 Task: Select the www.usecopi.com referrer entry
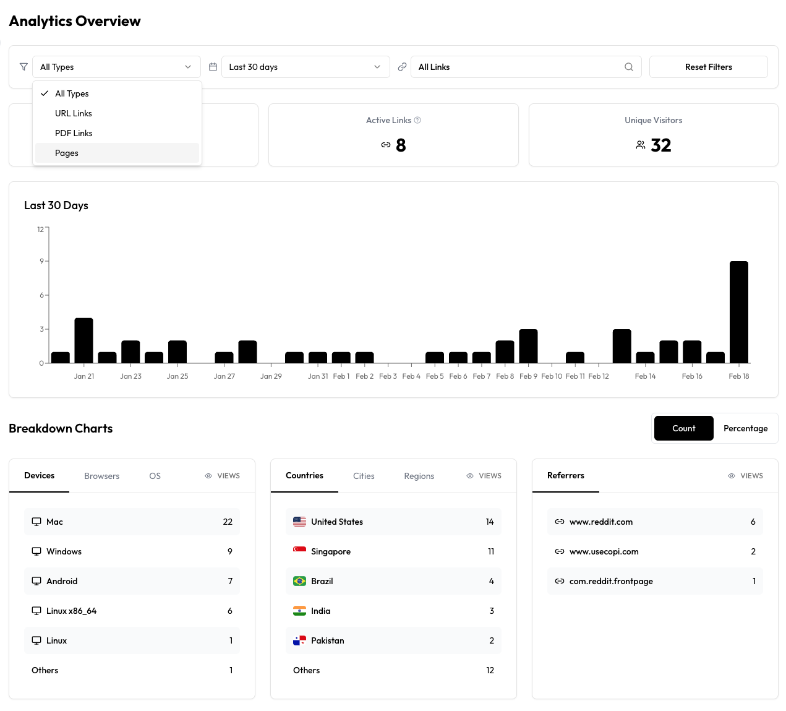pyautogui.click(x=655, y=551)
